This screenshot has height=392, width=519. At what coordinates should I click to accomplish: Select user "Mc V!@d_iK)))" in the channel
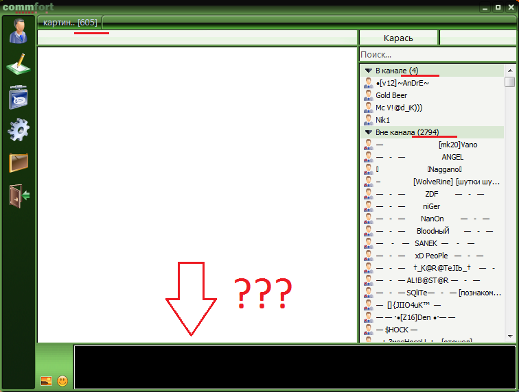[x=399, y=108]
